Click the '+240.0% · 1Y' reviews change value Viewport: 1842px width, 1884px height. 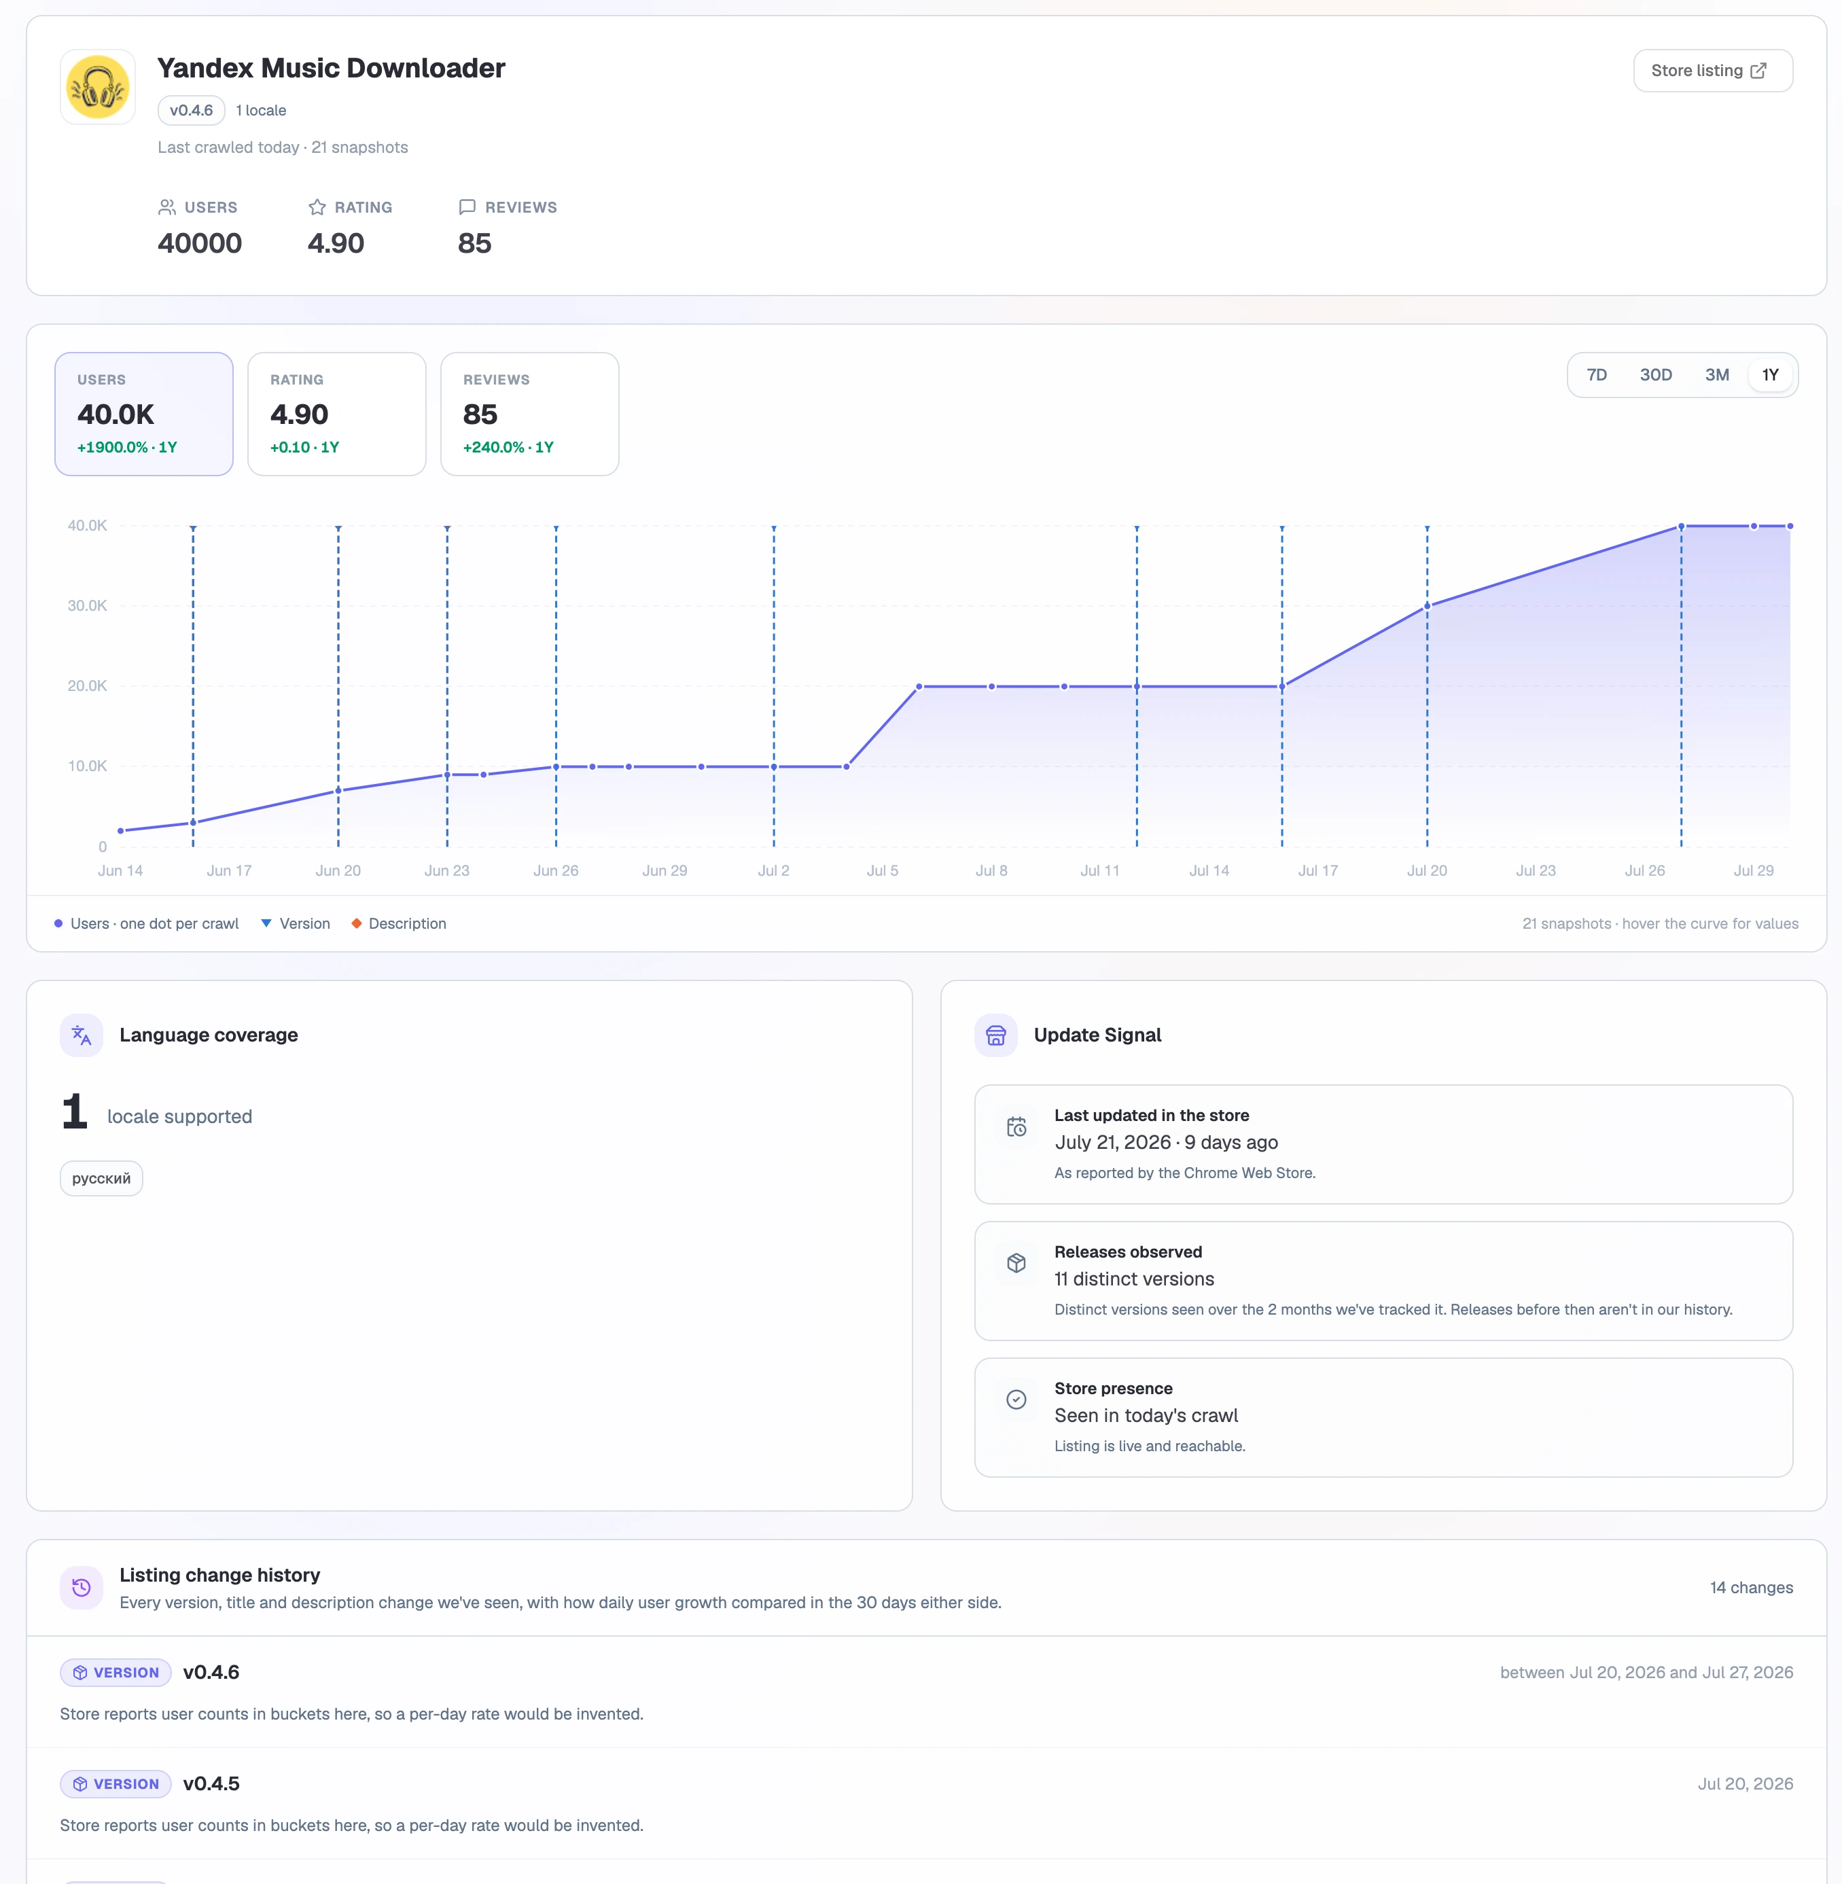coord(508,447)
